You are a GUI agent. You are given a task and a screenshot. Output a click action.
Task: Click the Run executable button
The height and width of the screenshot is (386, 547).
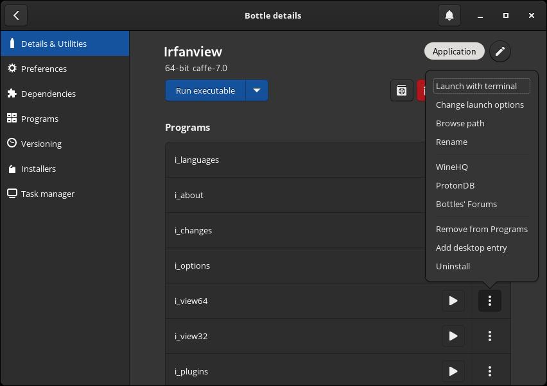click(x=205, y=90)
